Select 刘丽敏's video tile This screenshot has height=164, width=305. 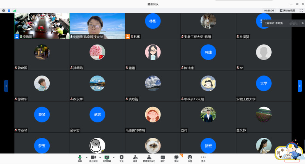tap(97, 26)
